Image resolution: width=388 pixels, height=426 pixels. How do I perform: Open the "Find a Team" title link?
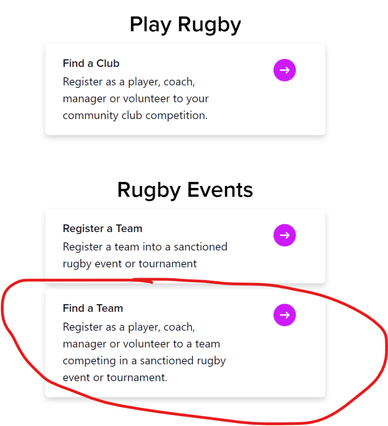pos(93,308)
